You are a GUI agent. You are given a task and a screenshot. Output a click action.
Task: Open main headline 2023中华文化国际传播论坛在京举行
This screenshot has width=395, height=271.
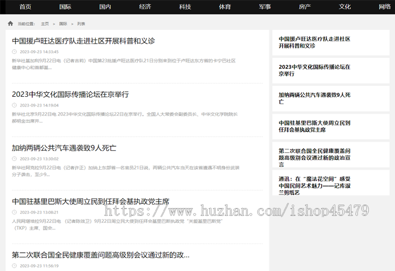pyautogui.click(x=71, y=95)
